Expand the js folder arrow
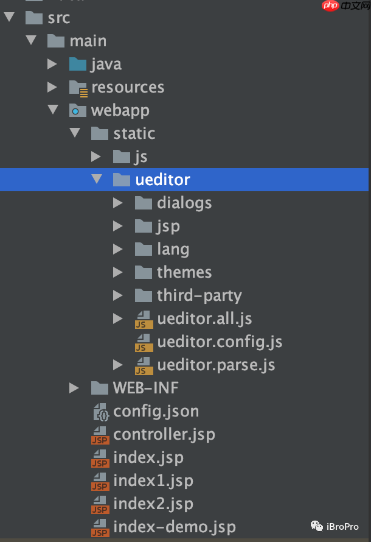Screen dimensions: 371x542 click(96, 157)
